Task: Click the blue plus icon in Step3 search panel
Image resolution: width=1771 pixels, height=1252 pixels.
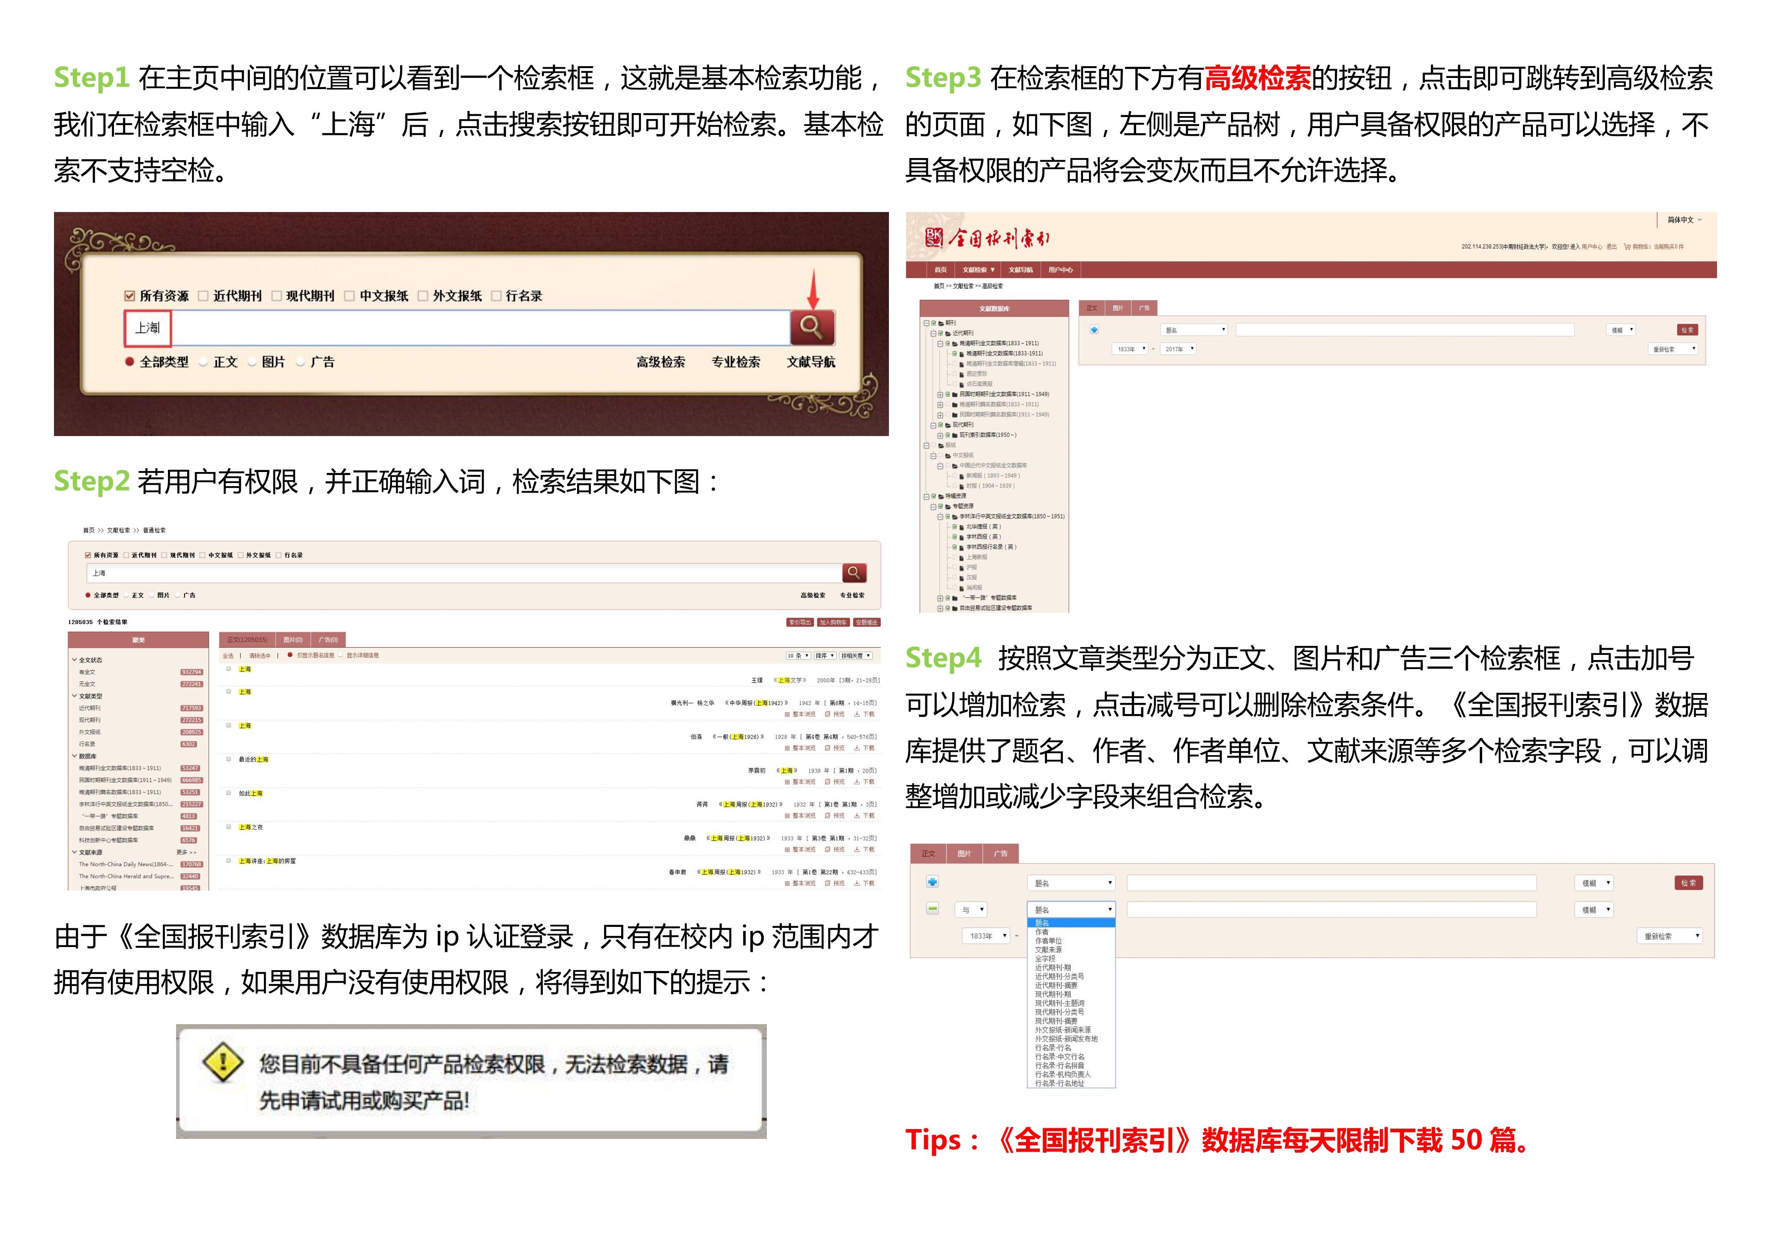Action: [x=1094, y=329]
